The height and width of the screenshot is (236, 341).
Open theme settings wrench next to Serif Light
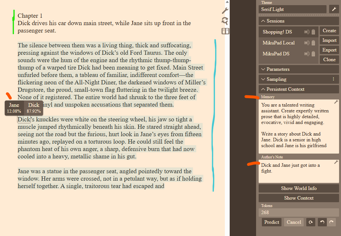pos(334,9)
